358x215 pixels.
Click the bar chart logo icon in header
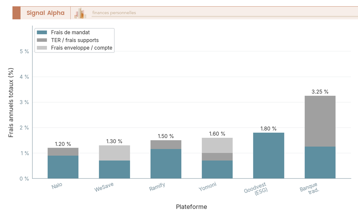(81, 13)
